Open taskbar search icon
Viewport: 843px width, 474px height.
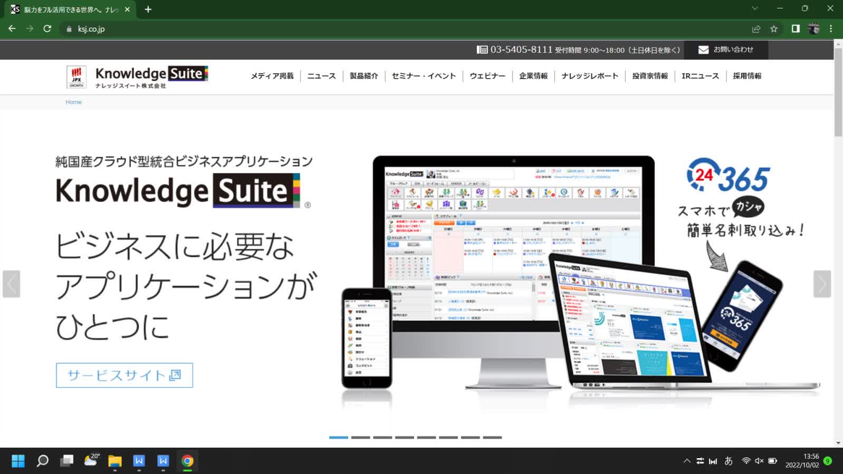tap(42, 461)
